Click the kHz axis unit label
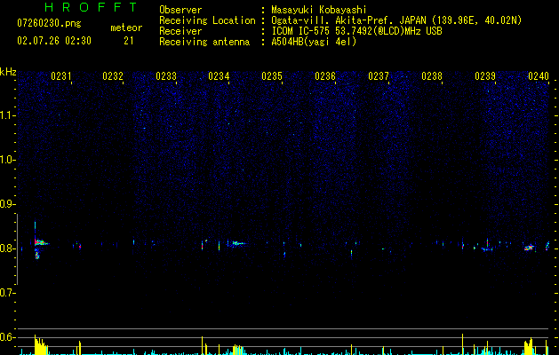Screen dimensions: 559x355 click(x=8, y=72)
